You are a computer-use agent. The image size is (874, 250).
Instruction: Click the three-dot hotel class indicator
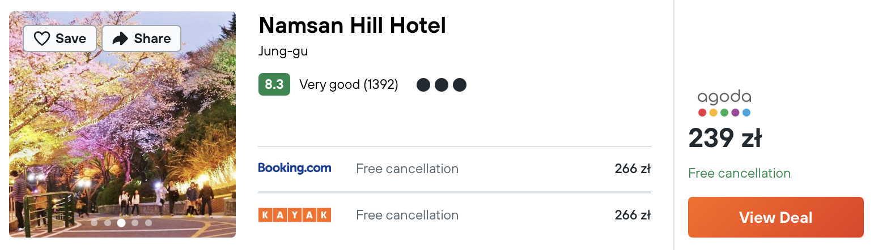(x=442, y=85)
